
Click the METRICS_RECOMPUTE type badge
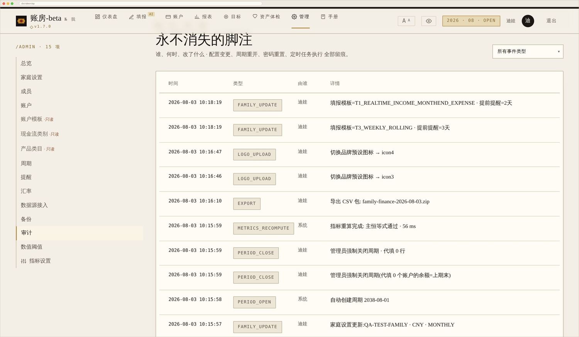pos(264,228)
